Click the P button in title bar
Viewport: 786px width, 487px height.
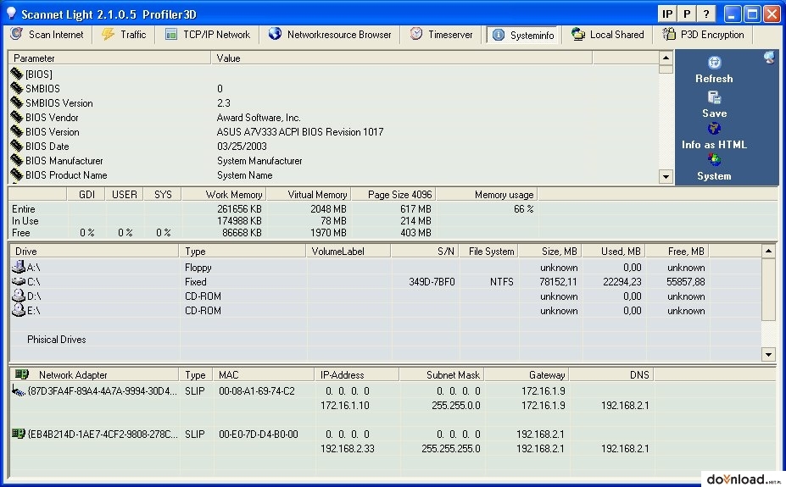pos(687,14)
